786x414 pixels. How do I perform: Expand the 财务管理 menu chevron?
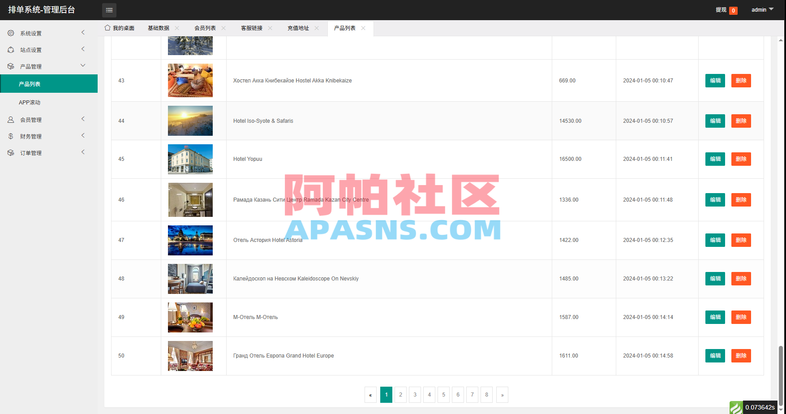click(x=83, y=135)
